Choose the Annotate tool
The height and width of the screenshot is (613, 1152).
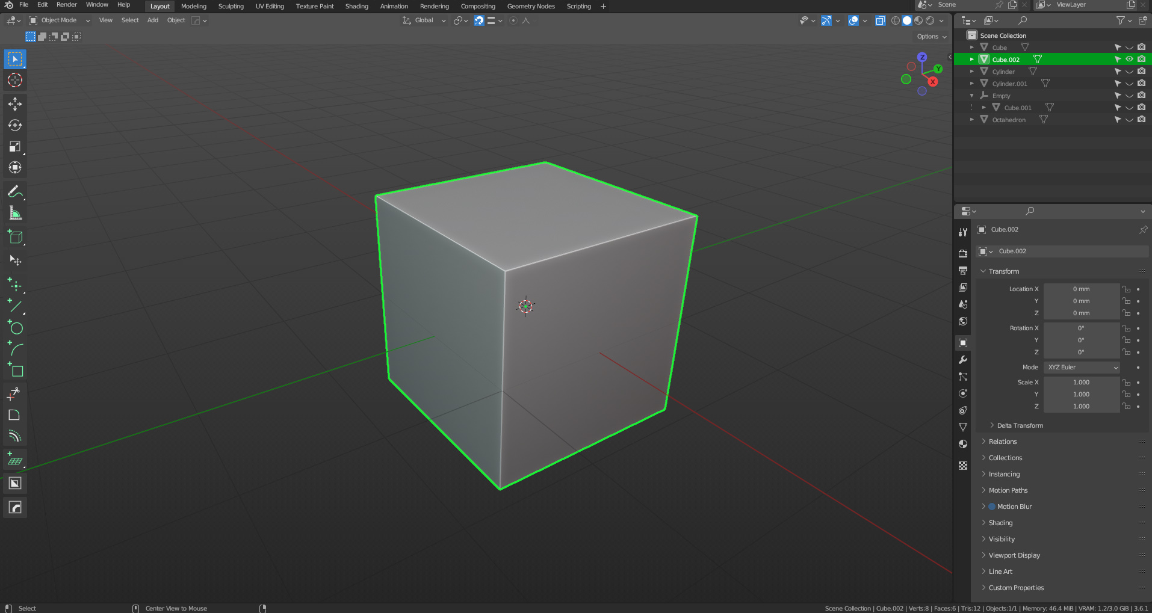(15, 192)
